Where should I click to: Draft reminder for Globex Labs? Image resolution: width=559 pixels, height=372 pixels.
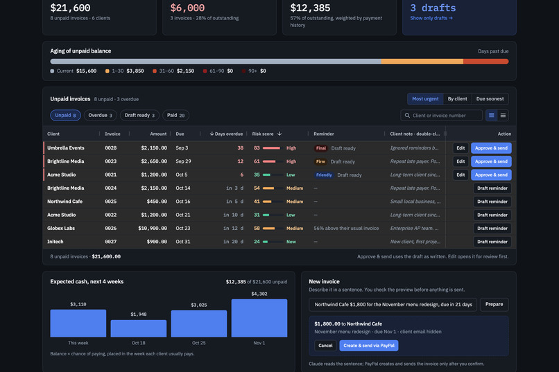click(x=492, y=228)
